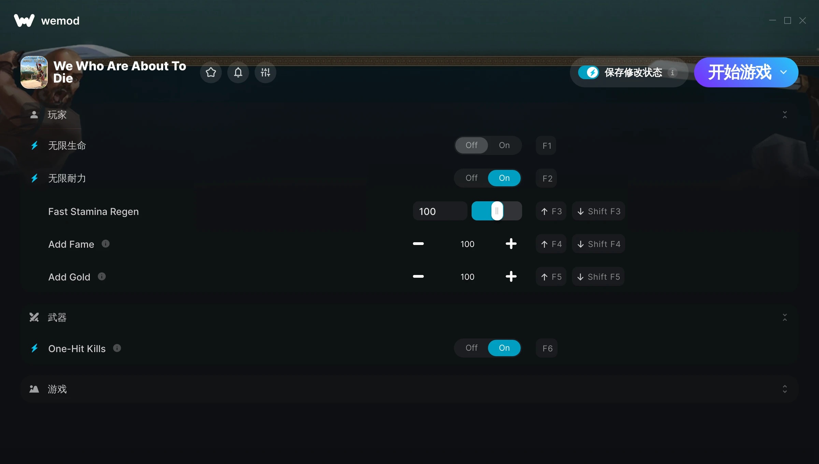
Task: Click the favorite star icon
Action: [x=211, y=72]
